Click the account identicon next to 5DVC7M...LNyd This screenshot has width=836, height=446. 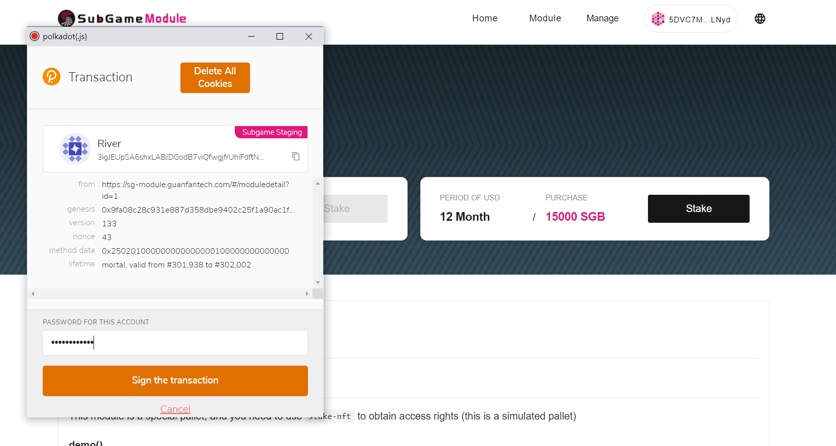point(658,19)
